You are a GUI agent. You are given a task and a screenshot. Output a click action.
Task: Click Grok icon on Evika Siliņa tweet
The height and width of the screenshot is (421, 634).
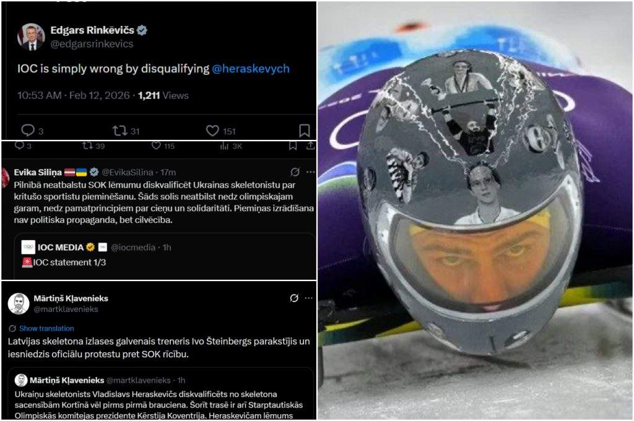tap(295, 172)
